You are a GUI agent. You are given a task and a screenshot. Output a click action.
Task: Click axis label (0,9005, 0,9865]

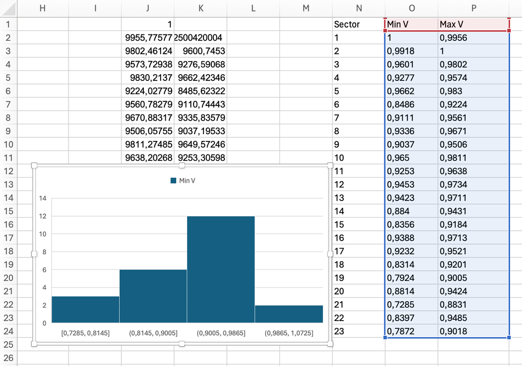pos(221,333)
